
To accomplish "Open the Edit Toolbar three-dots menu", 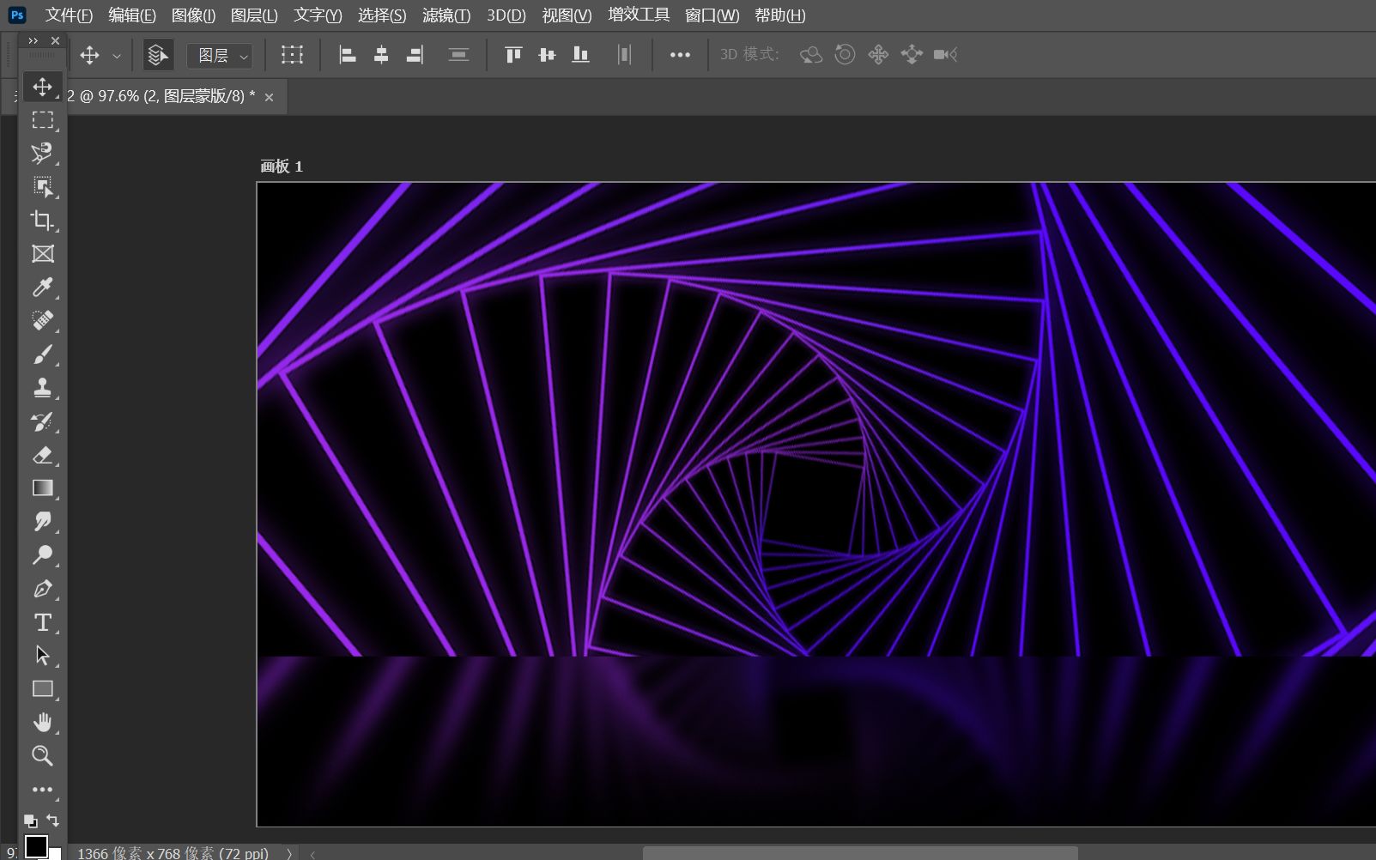I will coord(42,790).
